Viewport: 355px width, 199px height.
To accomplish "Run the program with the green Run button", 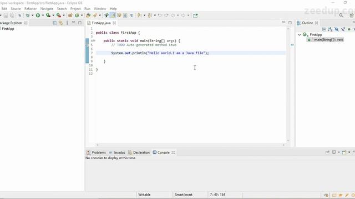I will click(38, 15).
